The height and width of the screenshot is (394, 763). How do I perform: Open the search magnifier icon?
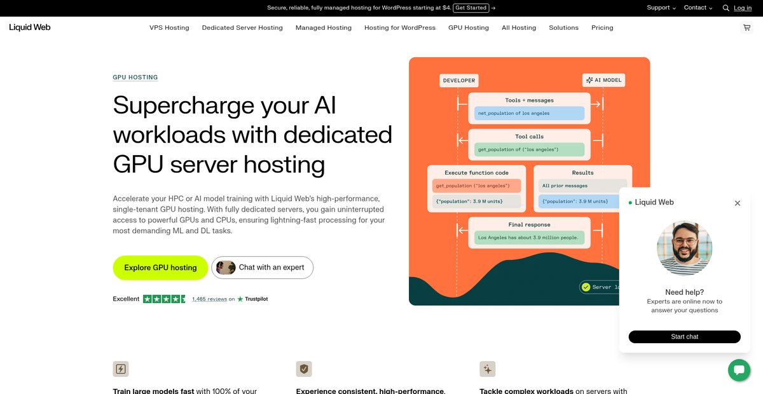[x=725, y=8]
